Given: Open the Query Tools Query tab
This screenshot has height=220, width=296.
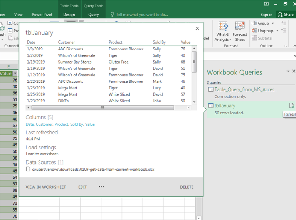Looking at the screenshot, I should click(x=93, y=15).
